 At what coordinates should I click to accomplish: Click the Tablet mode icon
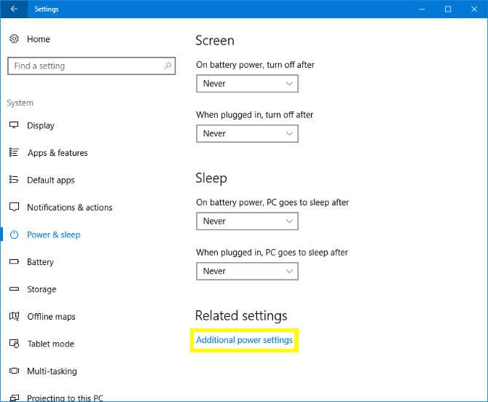click(14, 344)
